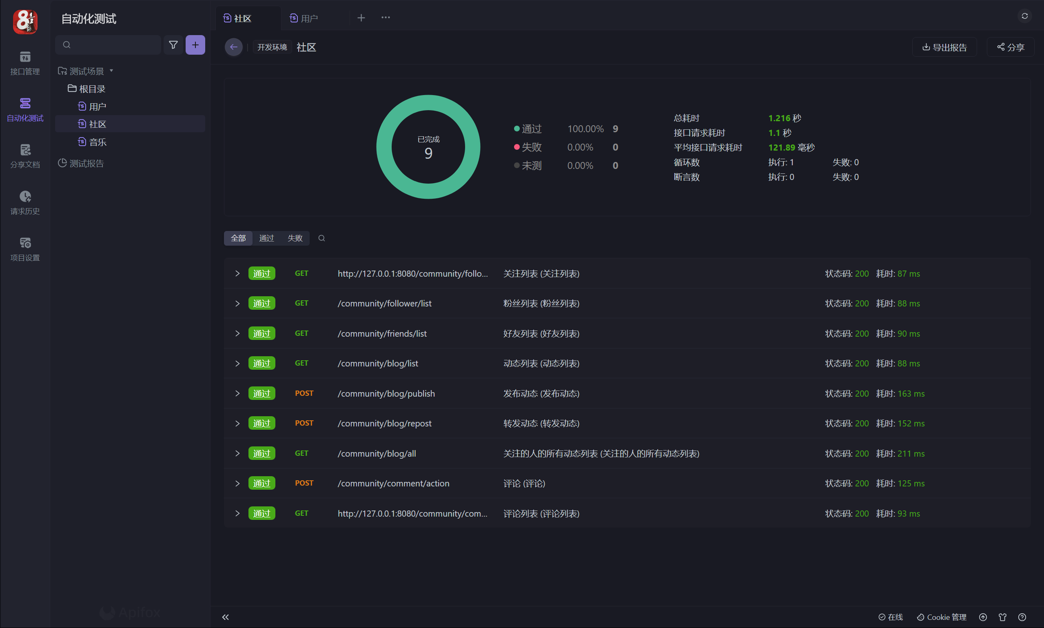Collapse the sidebar with the double-chevron icon
1044x628 pixels.
point(226,617)
